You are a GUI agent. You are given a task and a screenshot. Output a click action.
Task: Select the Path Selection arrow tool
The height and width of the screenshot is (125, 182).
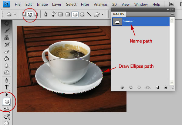[x=6, y=95]
